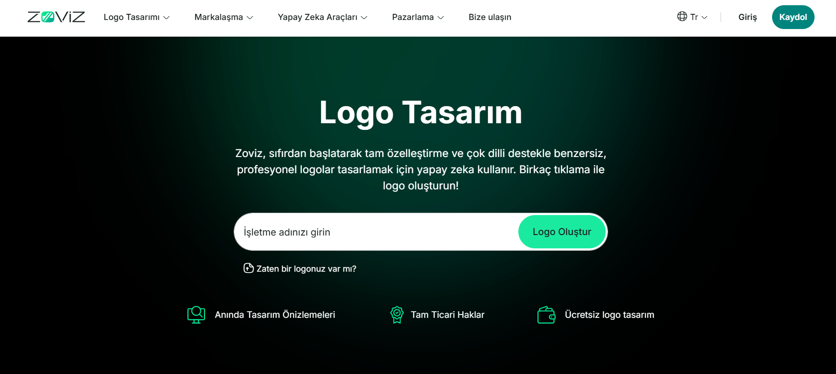Open the Bize ulaşın menu item

tap(490, 17)
